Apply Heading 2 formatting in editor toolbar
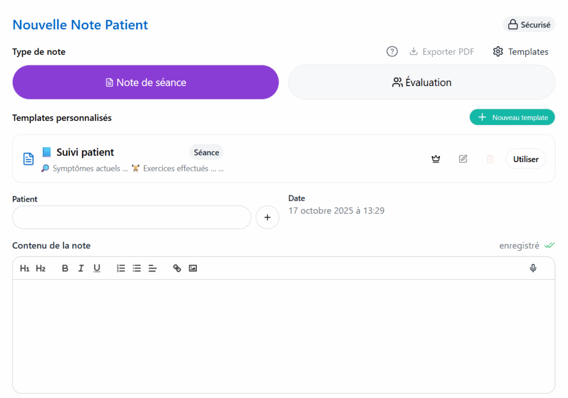Screen dimensions: 568x398 click(40, 268)
